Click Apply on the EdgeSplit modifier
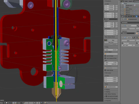The width and height of the screenshot is (139, 104). tap(128, 40)
